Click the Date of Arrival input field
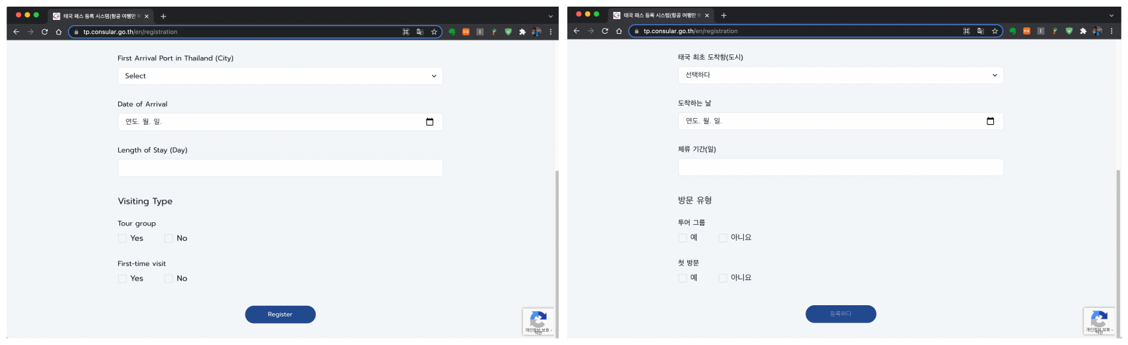 (x=280, y=121)
